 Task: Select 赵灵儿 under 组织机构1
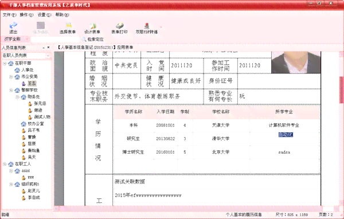pos(34,191)
